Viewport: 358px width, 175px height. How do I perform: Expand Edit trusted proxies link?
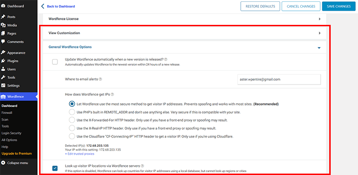point(80,154)
